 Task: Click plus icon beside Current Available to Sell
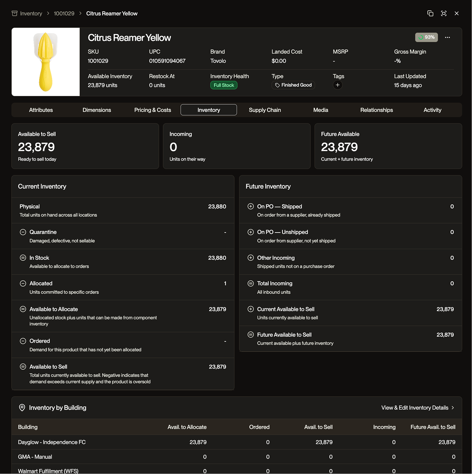[x=251, y=309]
